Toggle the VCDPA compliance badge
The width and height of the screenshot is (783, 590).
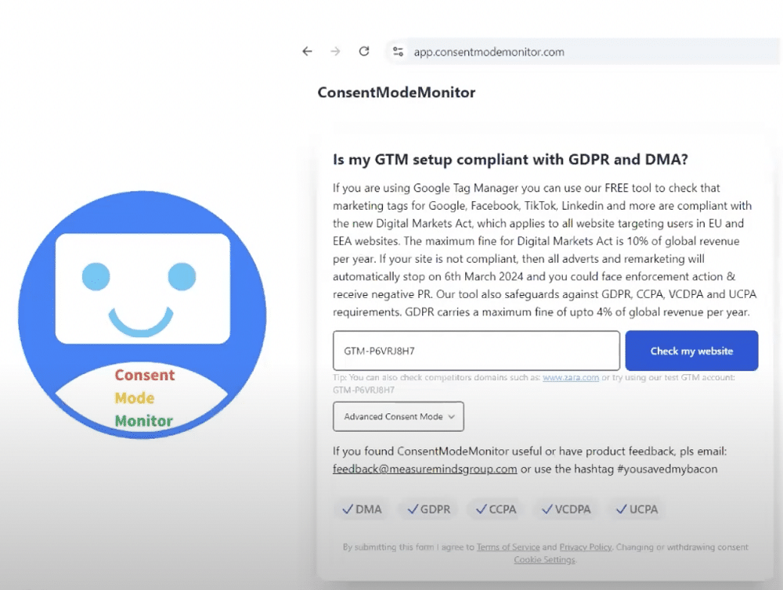tap(565, 509)
